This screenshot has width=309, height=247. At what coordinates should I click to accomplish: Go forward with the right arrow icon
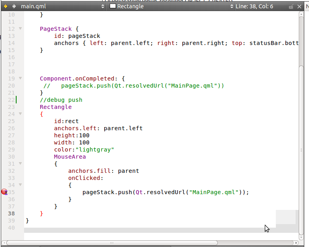point(14,7)
